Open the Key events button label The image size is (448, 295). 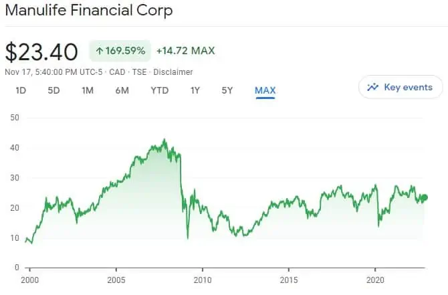[408, 87]
